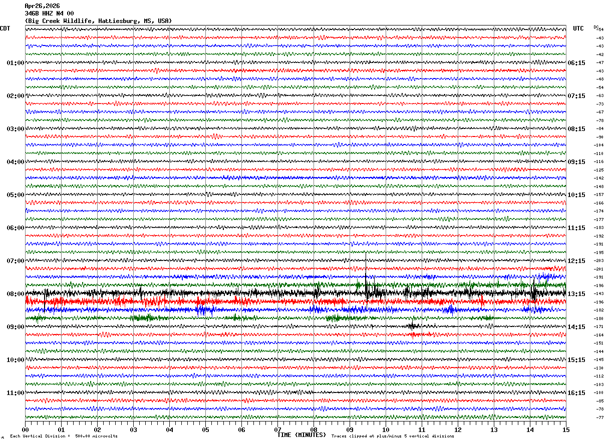This screenshot has width=606, height=443.
Task: Click minute tick label 13 on time axis
Action: (x=494, y=430)
